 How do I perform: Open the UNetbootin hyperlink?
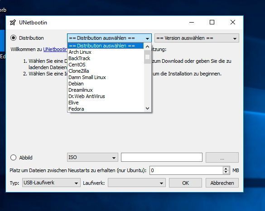coord(55,49)
